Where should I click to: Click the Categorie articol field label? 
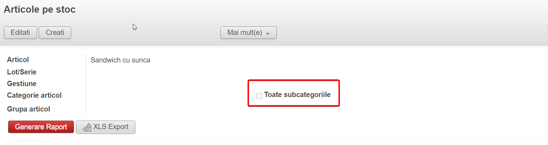[x=34, y=96]
